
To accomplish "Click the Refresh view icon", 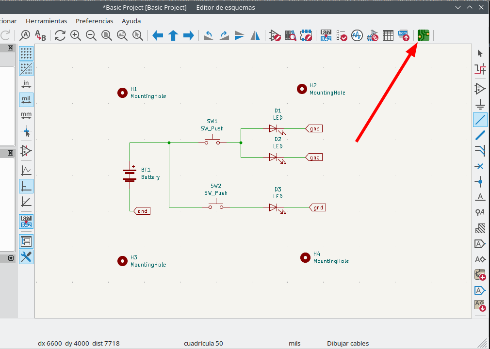I will [x=60, y=35].
